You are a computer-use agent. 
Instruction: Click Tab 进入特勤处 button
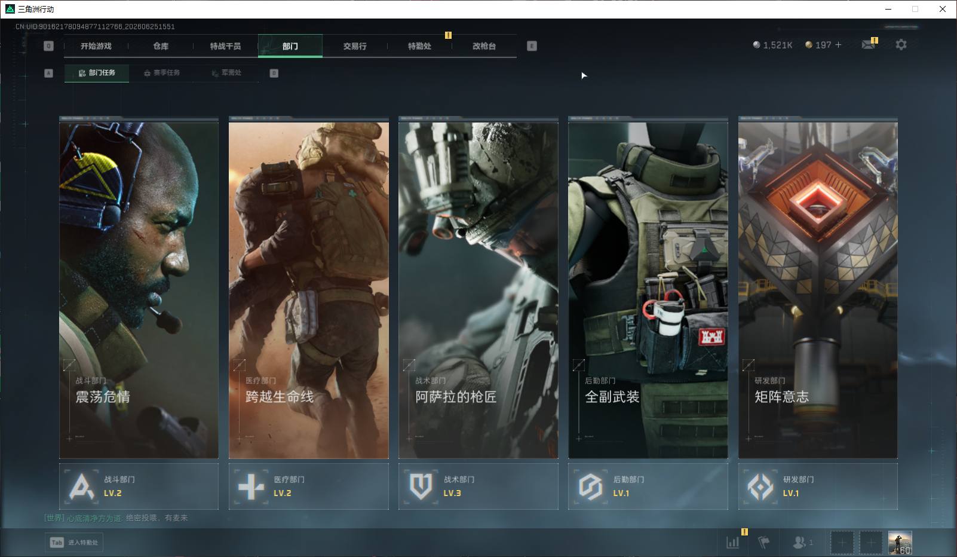74,542
